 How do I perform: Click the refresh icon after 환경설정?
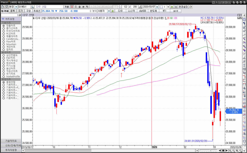(191, 7)
